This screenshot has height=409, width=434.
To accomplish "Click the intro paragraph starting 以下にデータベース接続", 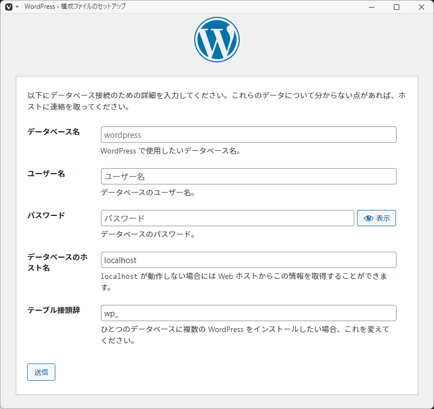I will 216,101.
